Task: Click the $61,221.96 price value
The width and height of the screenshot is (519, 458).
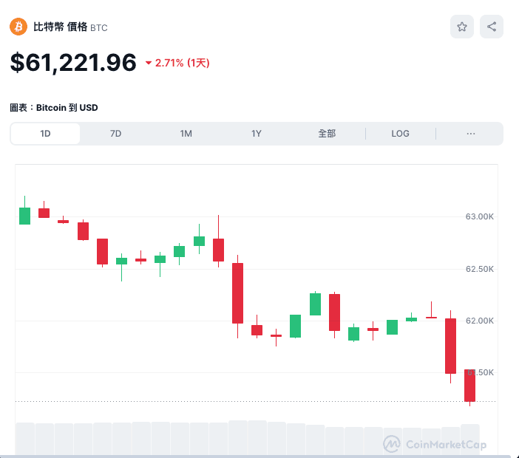Action: (73, 63)
